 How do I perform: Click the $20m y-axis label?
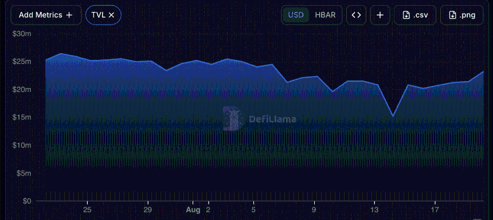[x=22, y=90]
